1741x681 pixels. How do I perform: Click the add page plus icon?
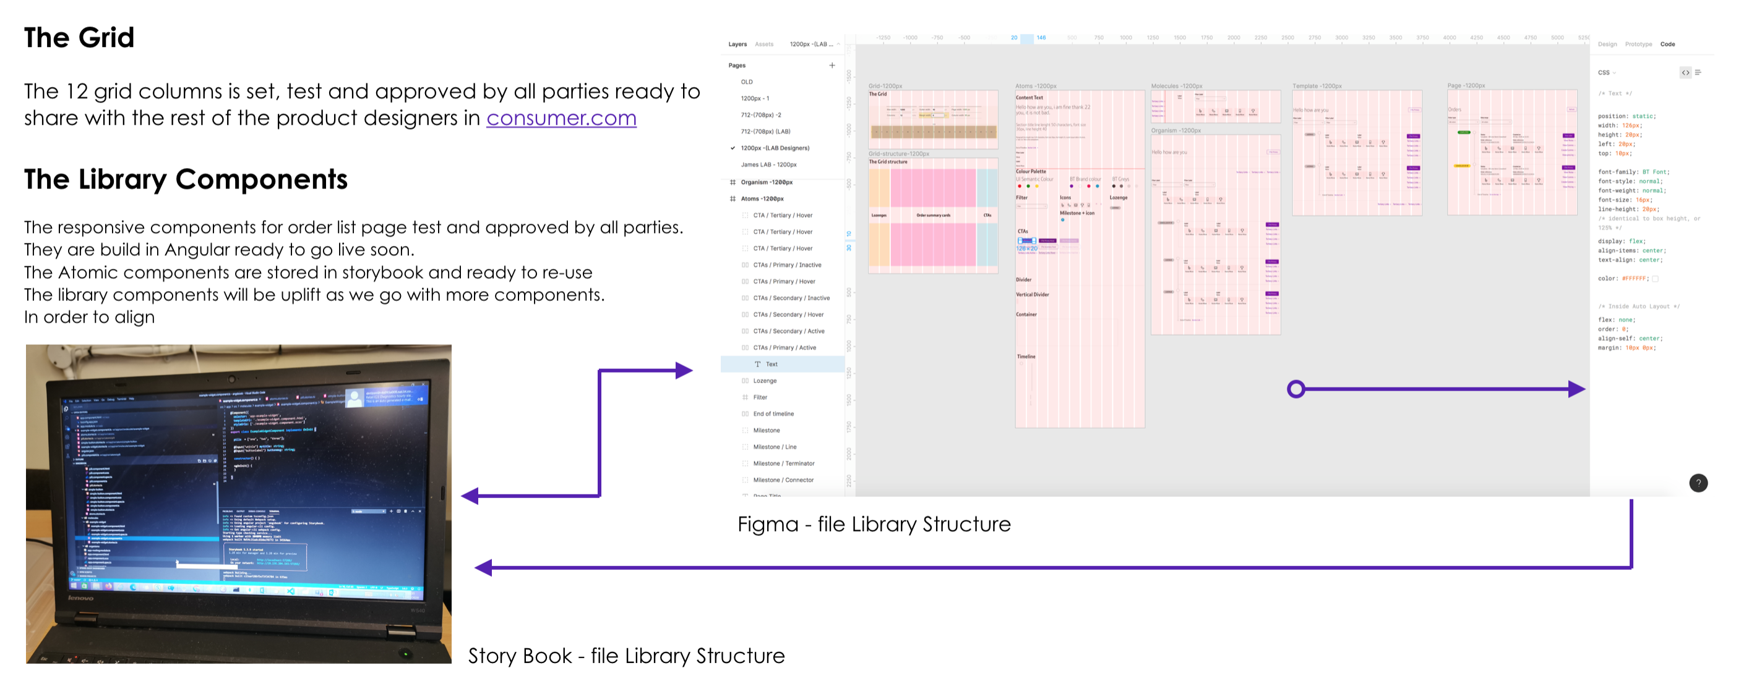(832, 66)
